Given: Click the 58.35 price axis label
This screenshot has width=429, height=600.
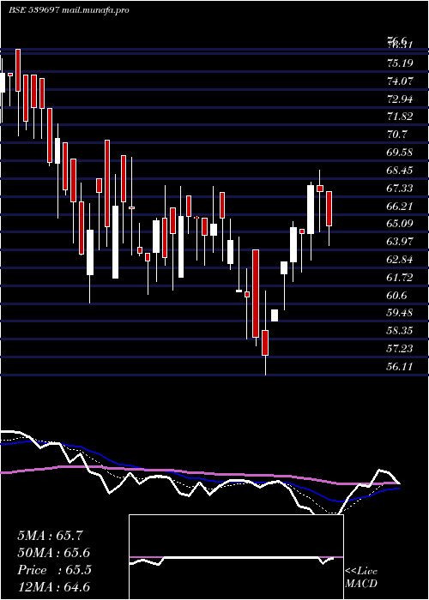Looking at the screenshot, I should coord(401,331).
